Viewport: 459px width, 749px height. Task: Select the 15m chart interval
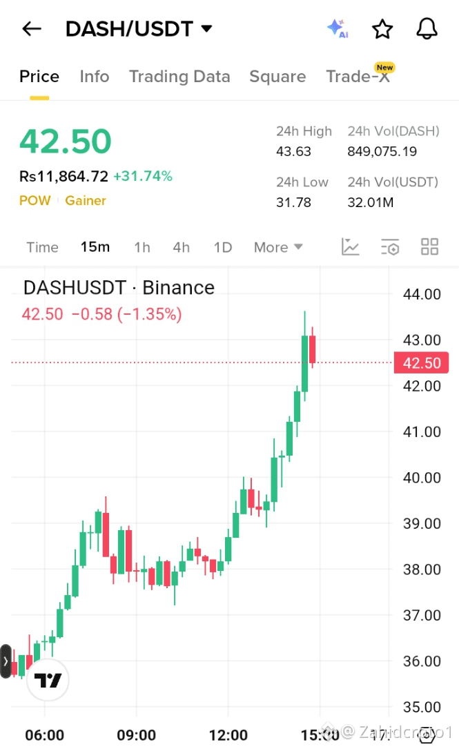[95, 247]
